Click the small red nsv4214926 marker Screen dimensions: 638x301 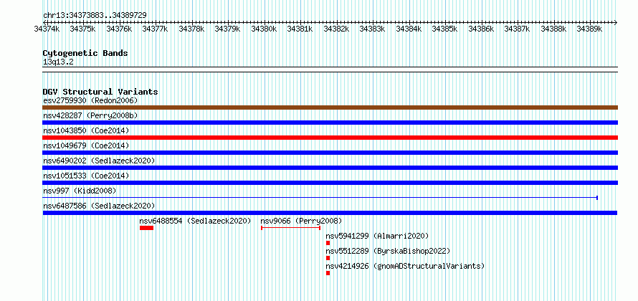[x=328, y=273]
